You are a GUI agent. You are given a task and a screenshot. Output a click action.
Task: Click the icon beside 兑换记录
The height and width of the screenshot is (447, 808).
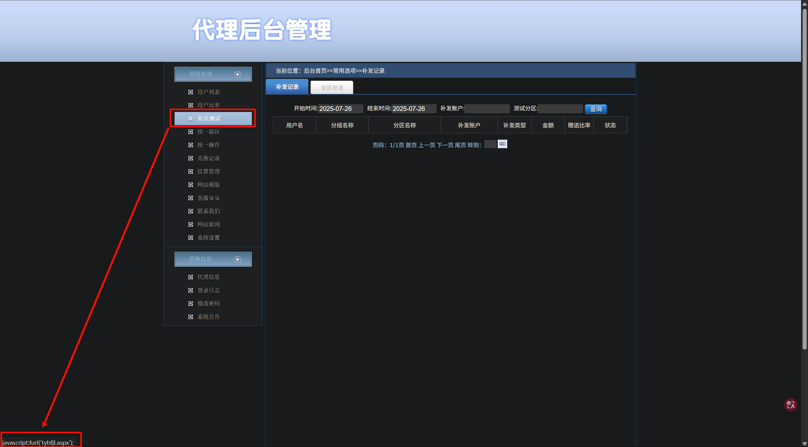(191, 158)
